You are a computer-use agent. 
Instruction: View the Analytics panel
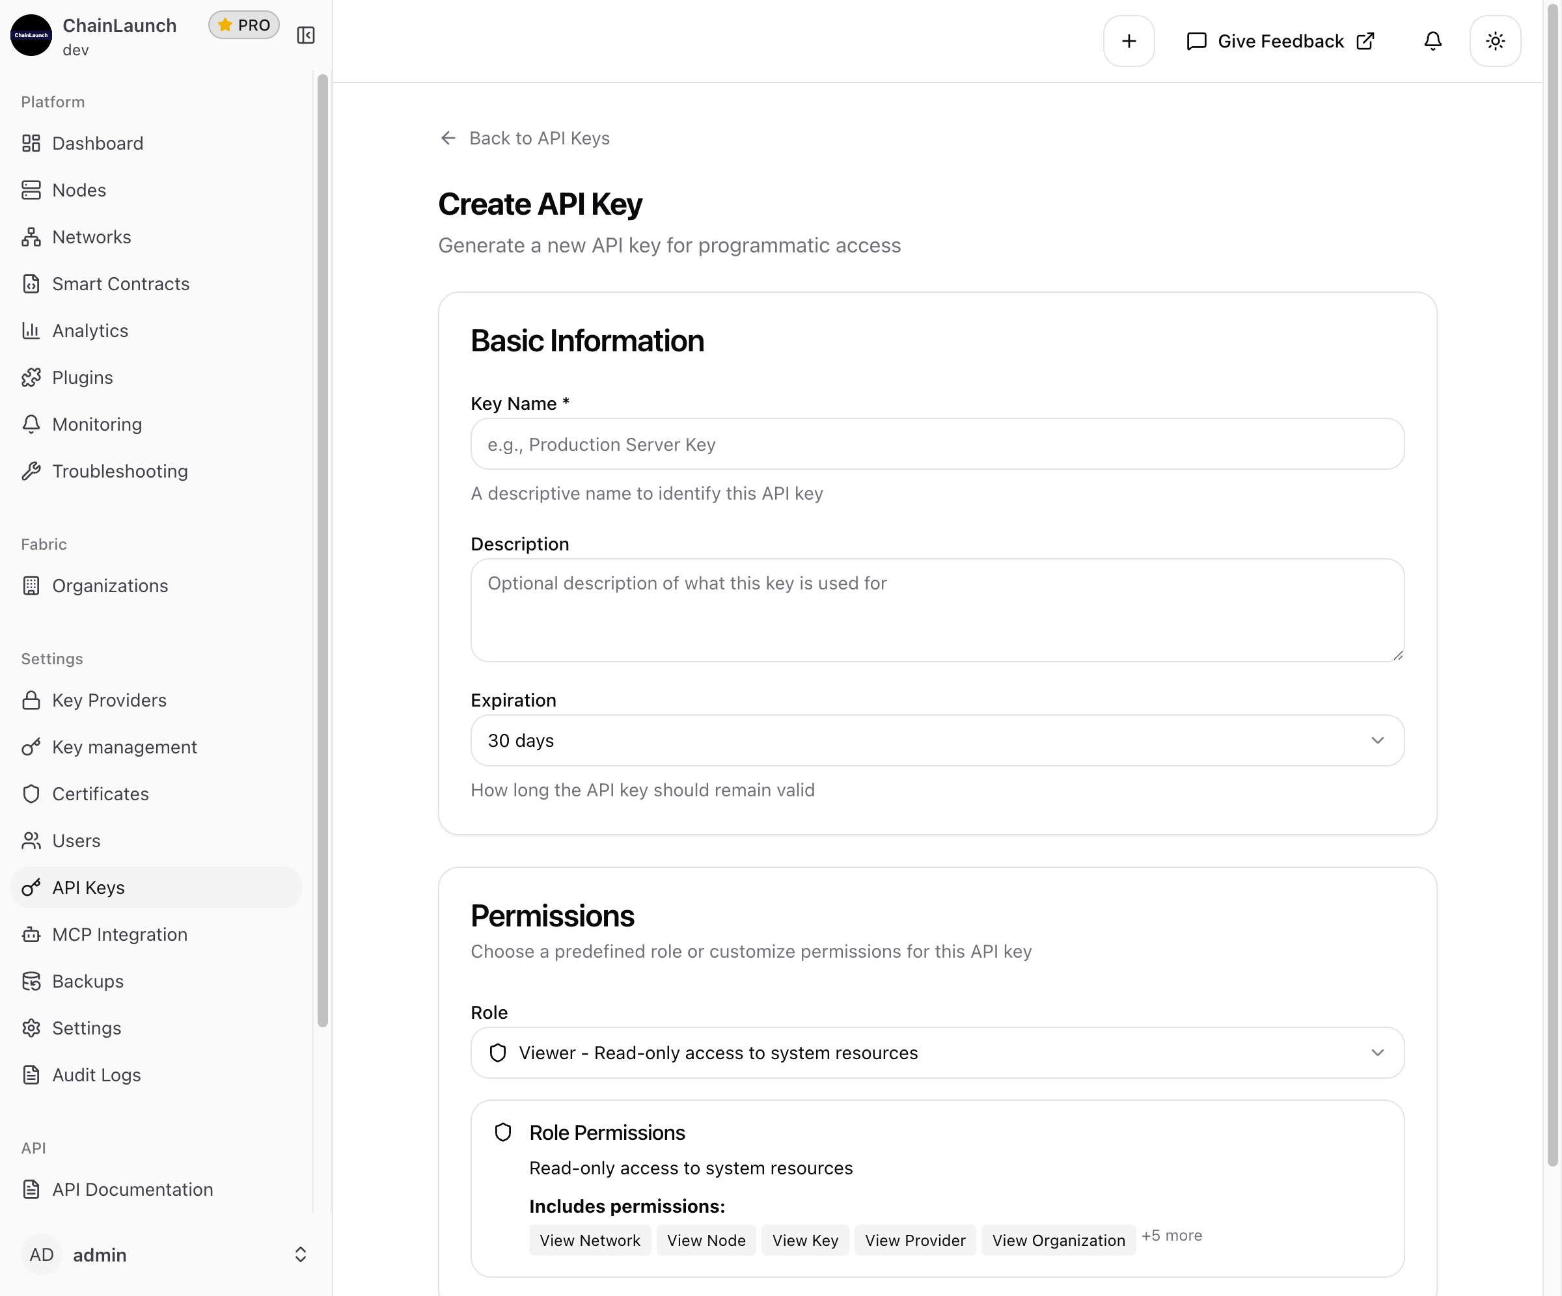(90, 330)
